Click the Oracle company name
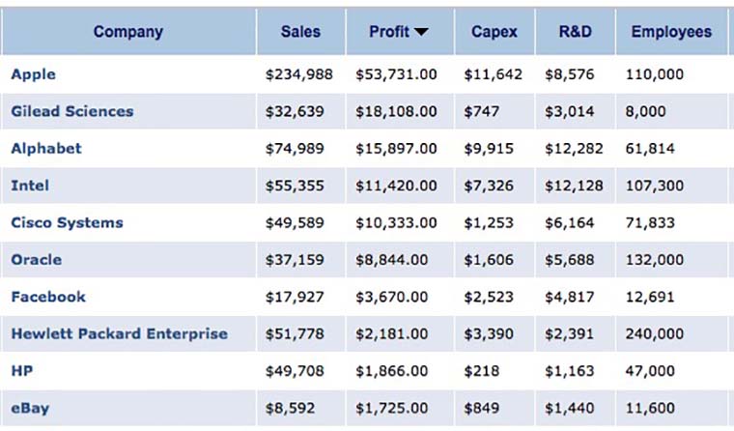734x431 pixels. [37, 259]
